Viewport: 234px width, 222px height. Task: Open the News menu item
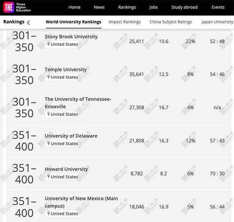(x=99, y=7)
